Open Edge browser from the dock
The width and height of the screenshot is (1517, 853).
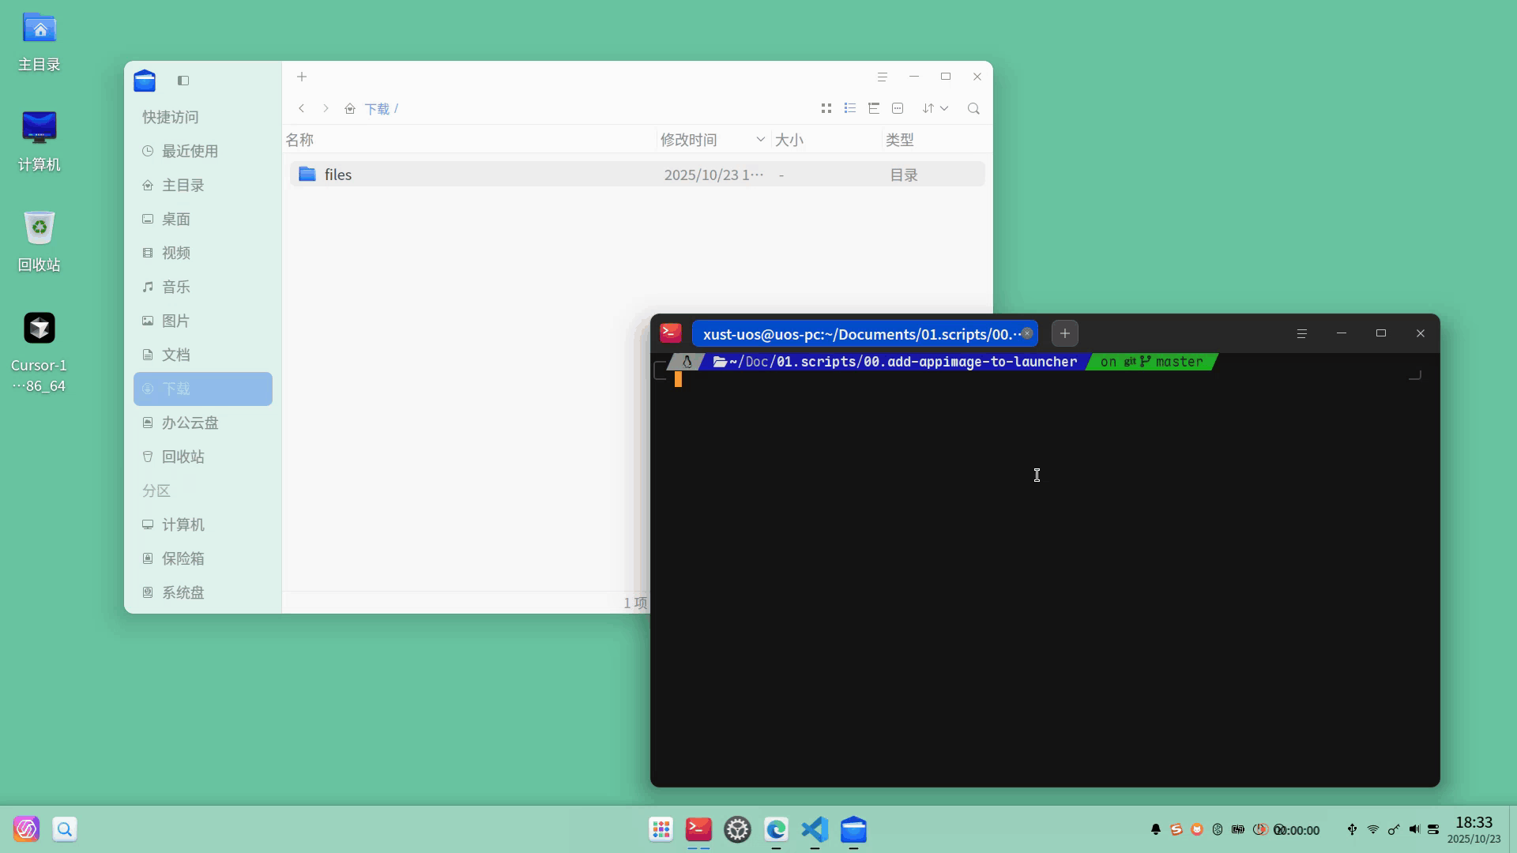click(776, 829)
